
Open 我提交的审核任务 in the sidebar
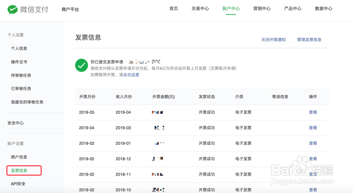[x=27, y=102]
